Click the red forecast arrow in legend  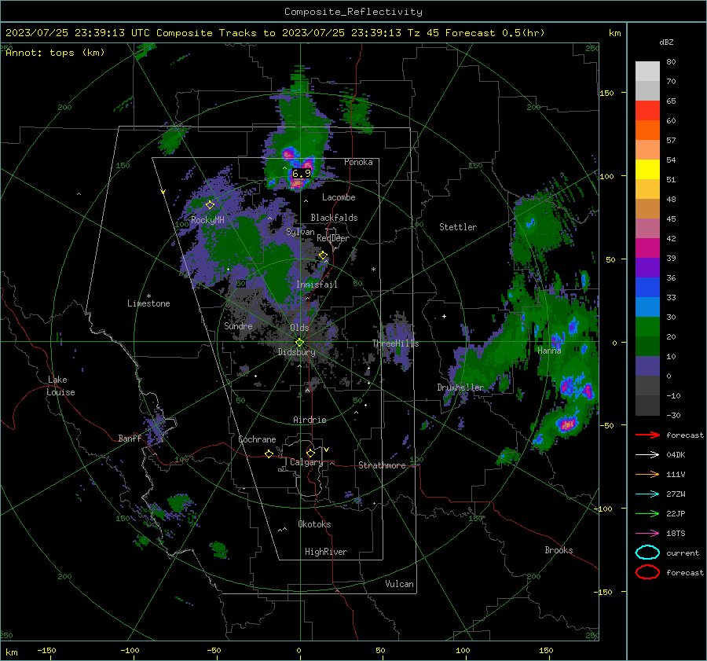[647, 435]
